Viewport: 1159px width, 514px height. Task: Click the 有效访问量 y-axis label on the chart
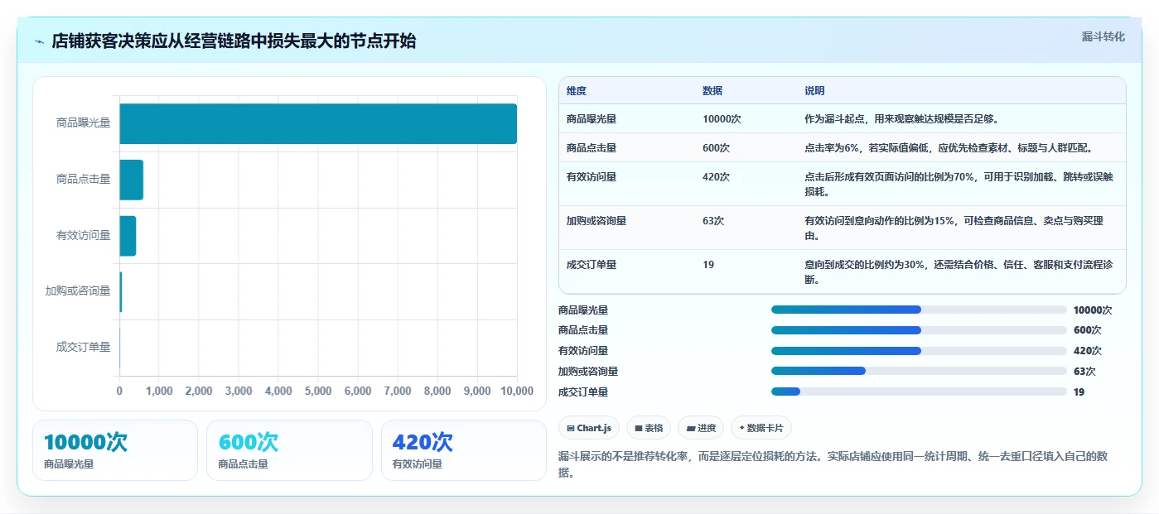pyautogui.click(x=83, y=235)
